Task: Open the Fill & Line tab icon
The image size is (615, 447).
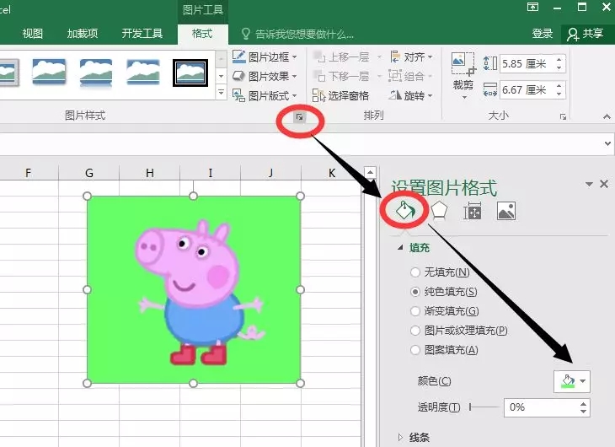Action: coord(404,211)
